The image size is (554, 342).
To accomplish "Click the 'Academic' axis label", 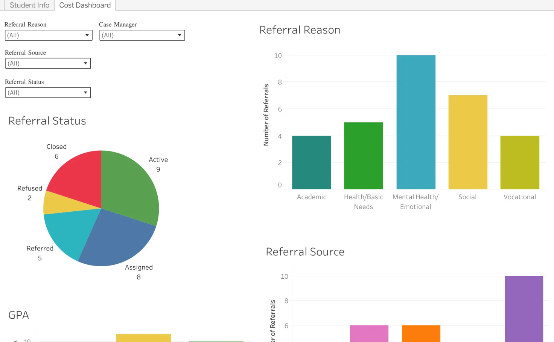I will click(x=312, y=197).
